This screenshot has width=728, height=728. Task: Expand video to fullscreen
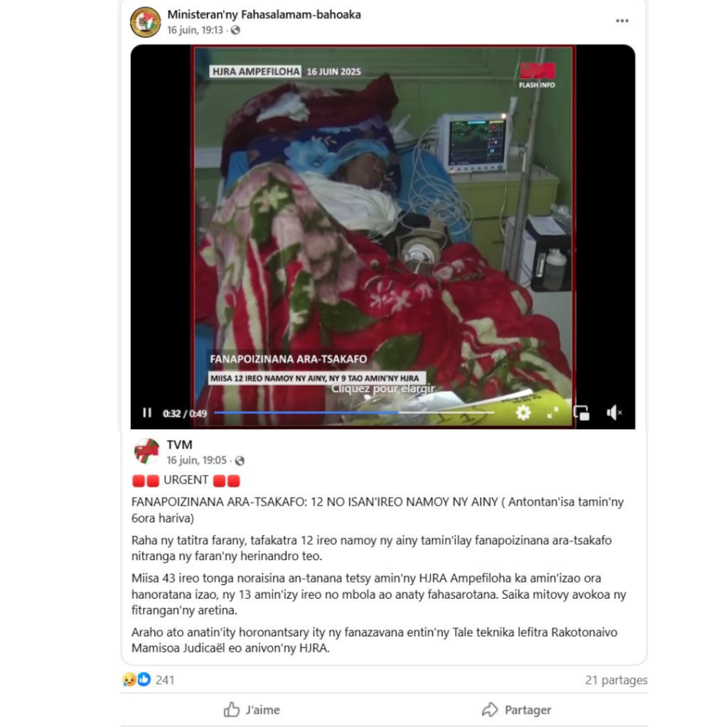tap(552, 413)
